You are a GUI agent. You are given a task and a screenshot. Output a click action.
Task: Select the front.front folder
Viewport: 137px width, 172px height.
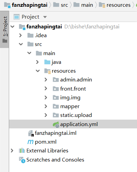(x=69, y=89)
